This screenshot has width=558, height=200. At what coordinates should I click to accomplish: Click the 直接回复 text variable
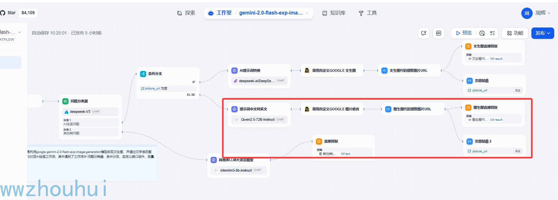point(346,154)
